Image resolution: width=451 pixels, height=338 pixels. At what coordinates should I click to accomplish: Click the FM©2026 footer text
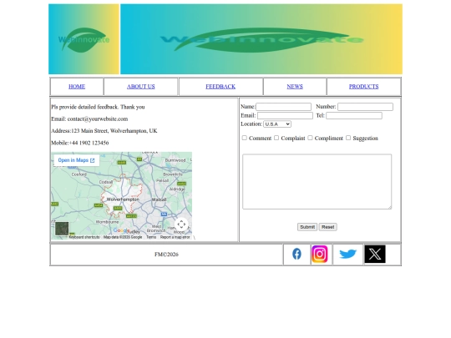[166, 255]
